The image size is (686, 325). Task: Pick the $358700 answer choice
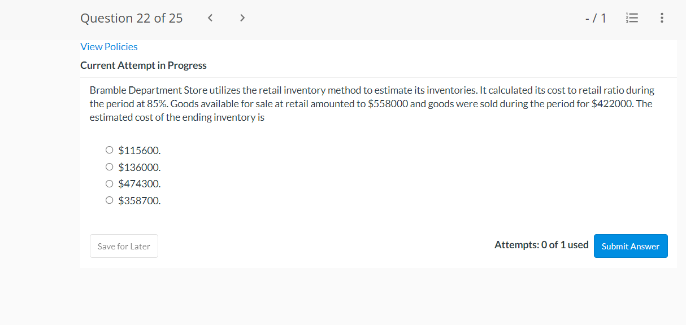[109, 200]
